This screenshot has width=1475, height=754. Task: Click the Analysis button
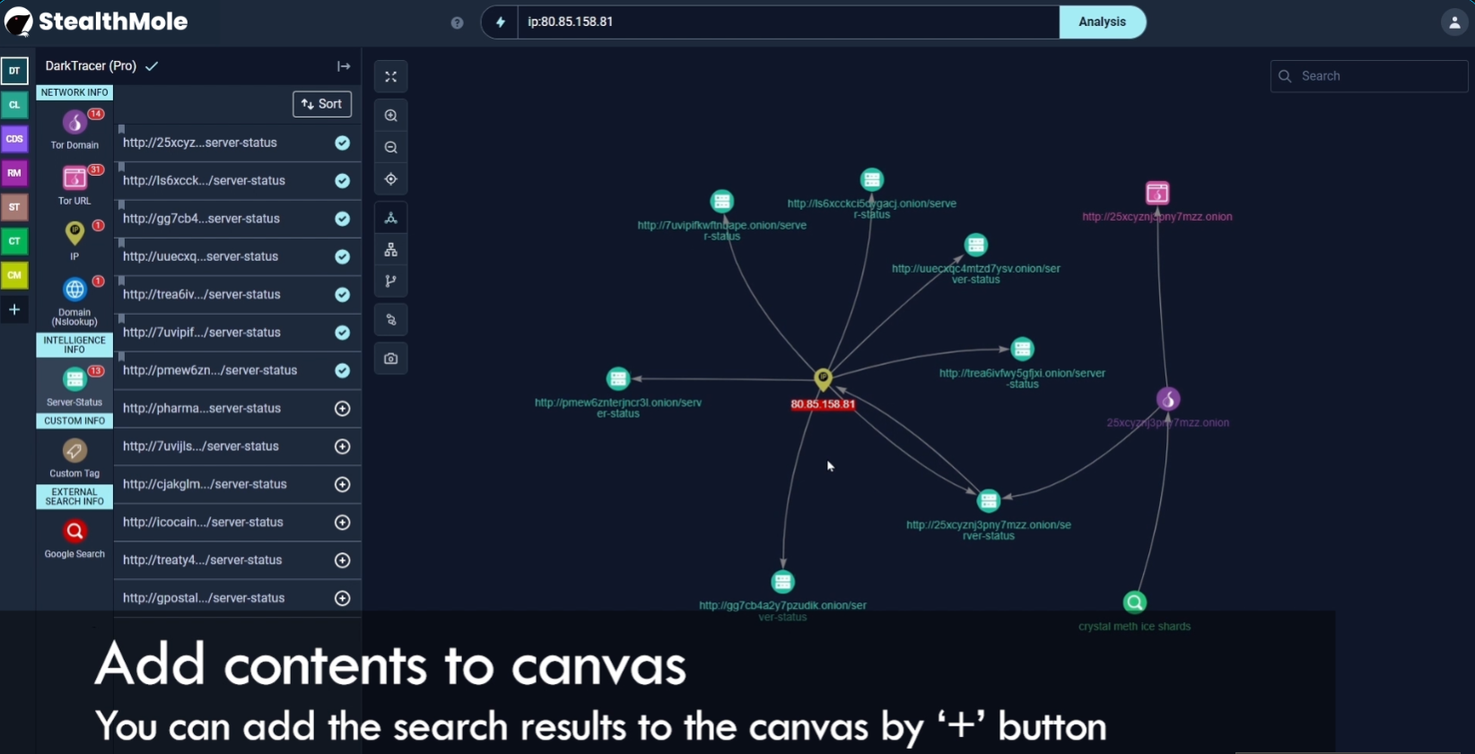[1102, 22]
